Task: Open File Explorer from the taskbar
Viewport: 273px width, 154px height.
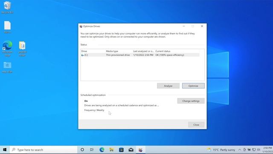Action: [111, 150]
